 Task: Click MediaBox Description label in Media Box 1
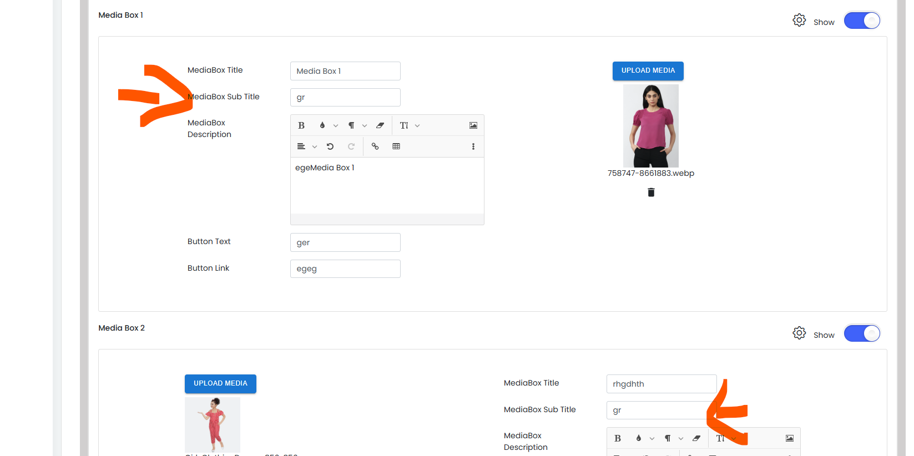(x=209, y=128)
